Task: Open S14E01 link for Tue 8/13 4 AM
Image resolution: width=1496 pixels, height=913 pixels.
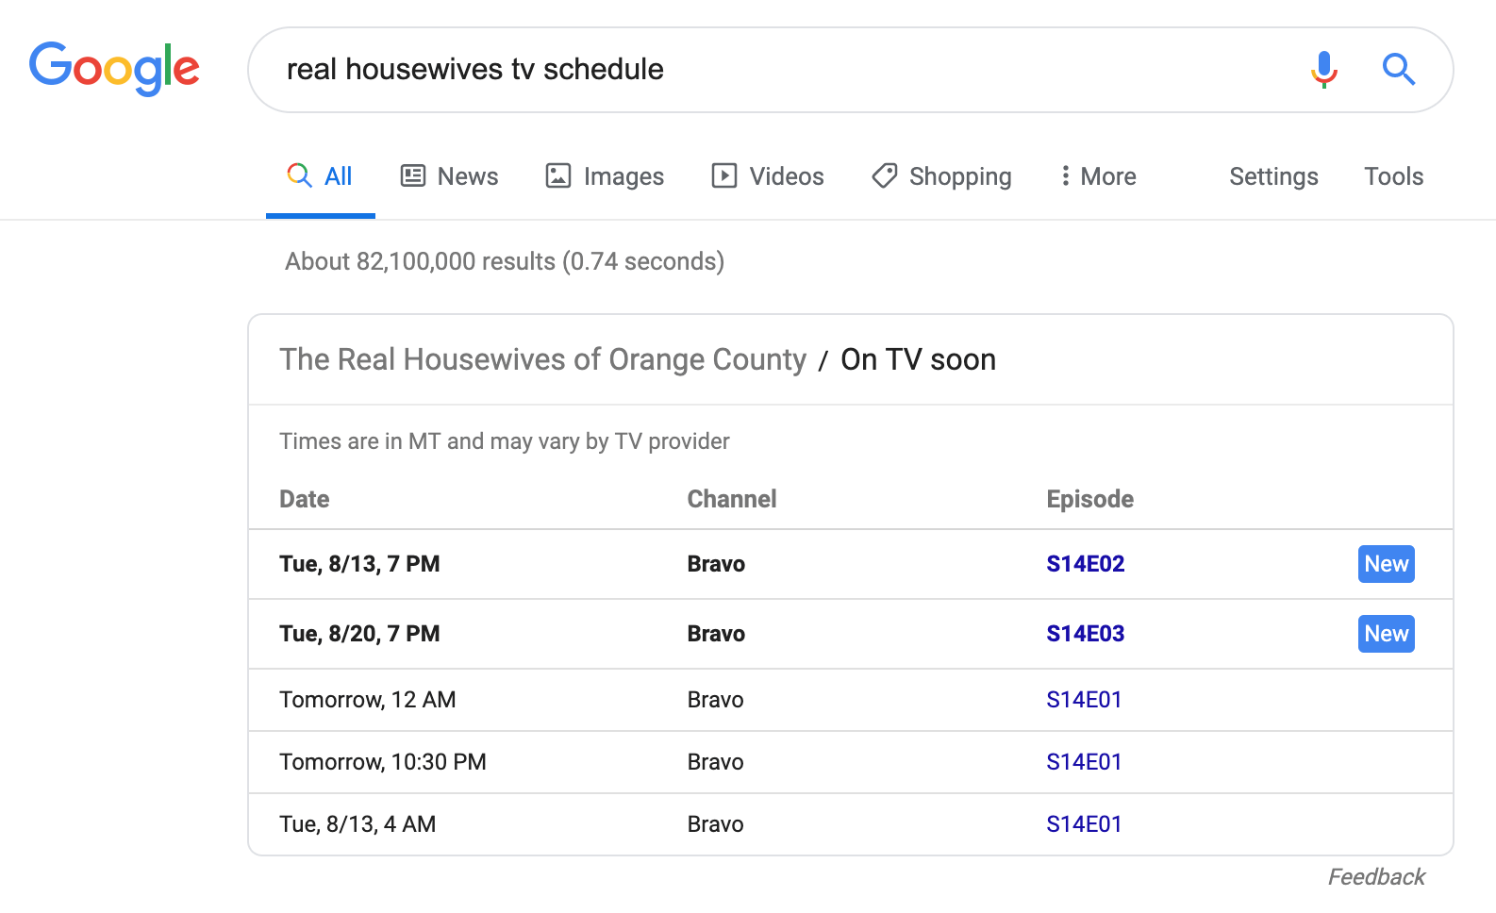Action: pos(1084,824)
